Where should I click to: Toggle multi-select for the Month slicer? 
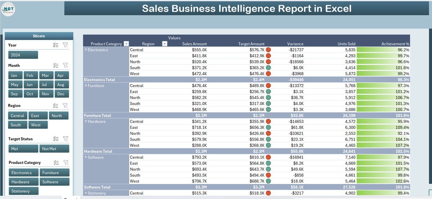[x=56, y=66]
